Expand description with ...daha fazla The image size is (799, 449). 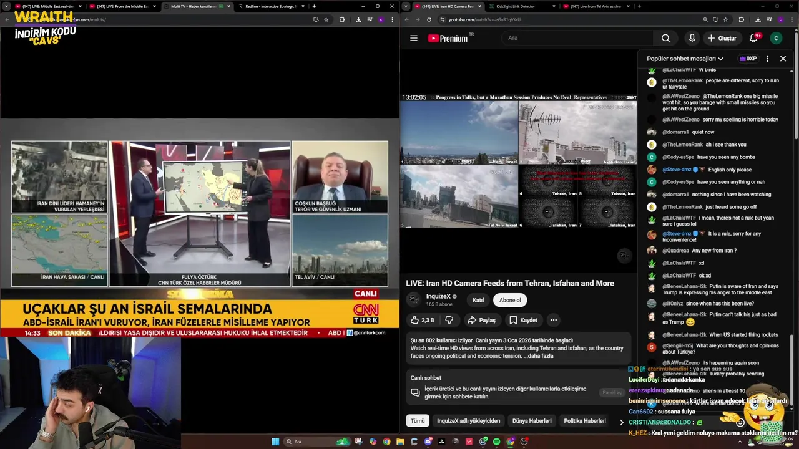pyautogui.click(x=538, y=356)
